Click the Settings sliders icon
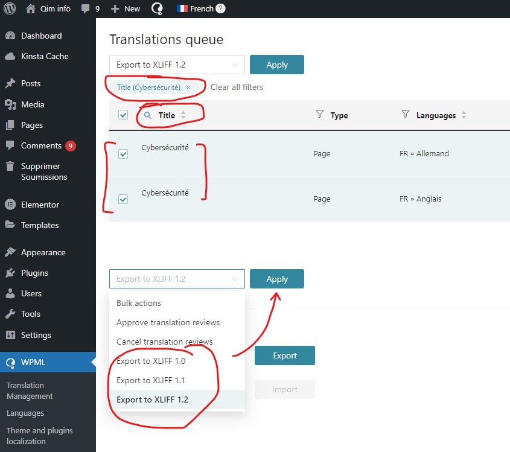Viewport: 510px width, 452px height. pos(10,334)
